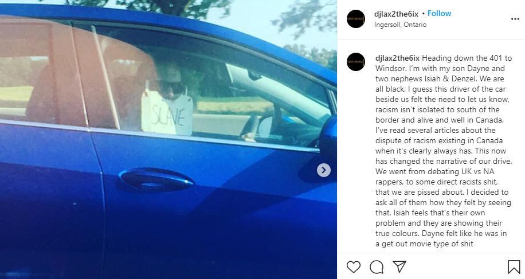Open the three-dot more options menu
Viewport: 525px width, 279px height.
[515, 19]
